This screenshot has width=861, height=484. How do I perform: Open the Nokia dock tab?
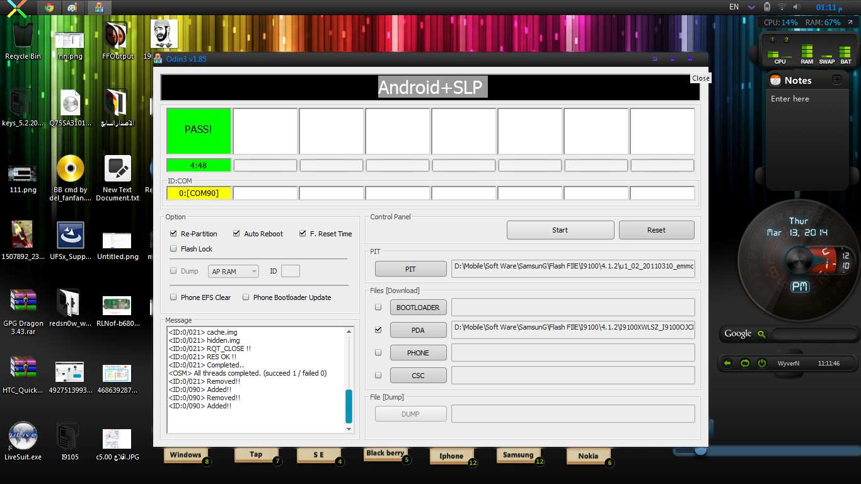coord(588,456)
